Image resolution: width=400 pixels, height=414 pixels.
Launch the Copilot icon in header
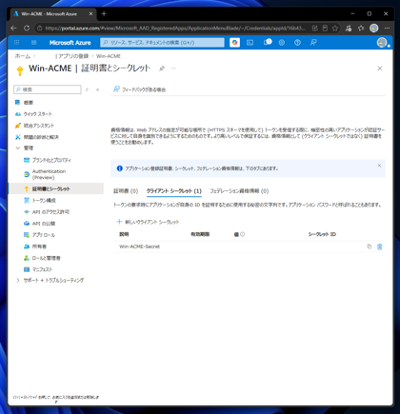[234, 42]
